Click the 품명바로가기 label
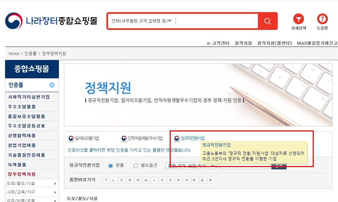 (x=82, y=180)
